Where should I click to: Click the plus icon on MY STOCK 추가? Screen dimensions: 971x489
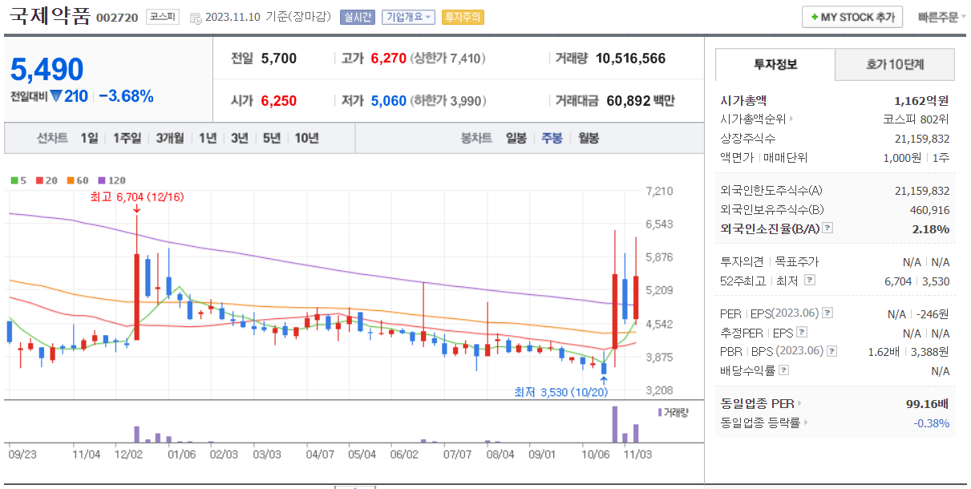click(x=815, y=17)
